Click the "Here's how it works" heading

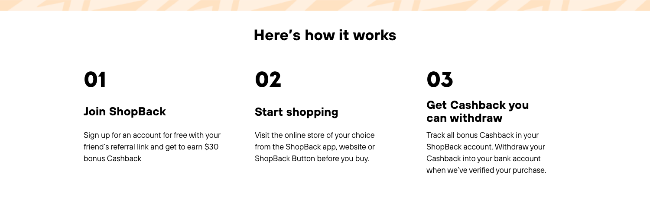[325, 35]
